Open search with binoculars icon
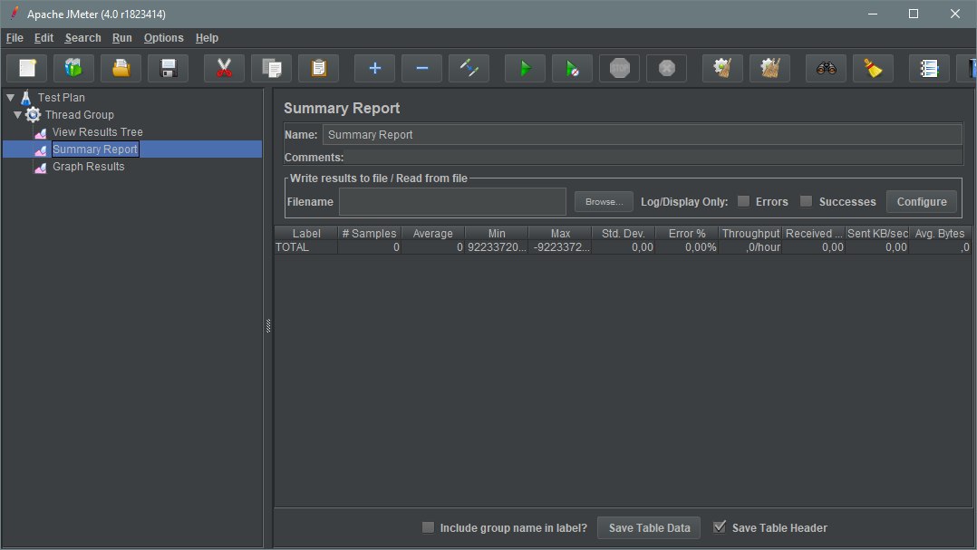Viewport: 977px width, 550px height. [x=827, y=68]
